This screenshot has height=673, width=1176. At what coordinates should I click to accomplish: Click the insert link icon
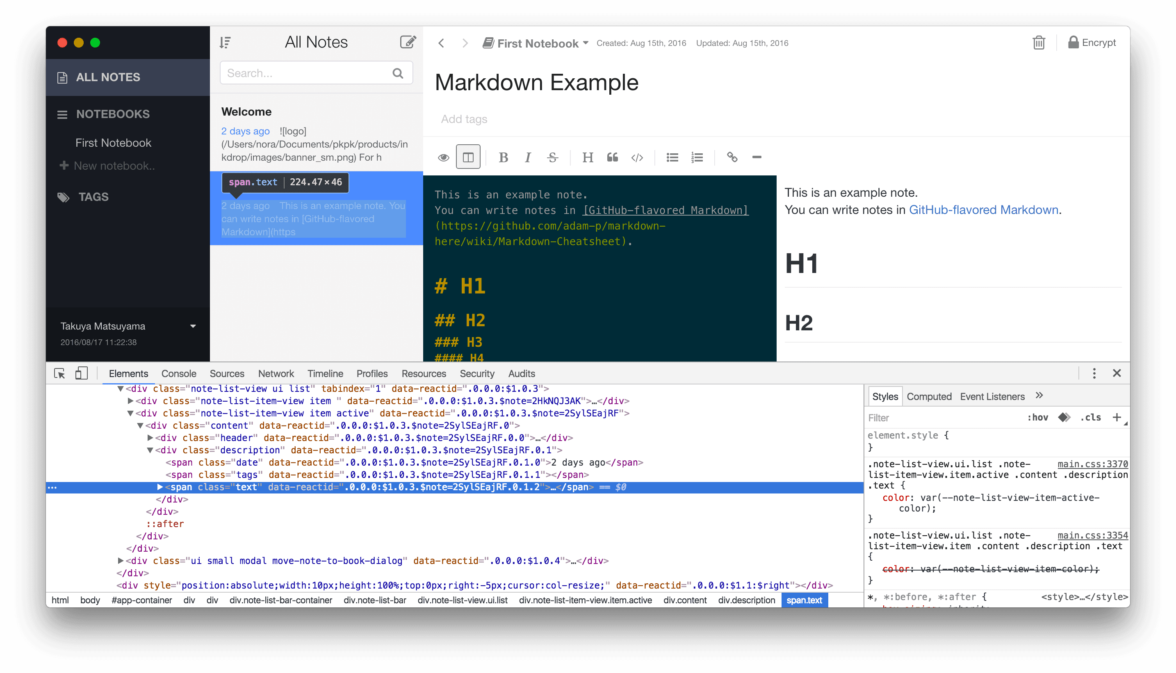(732, 157)
